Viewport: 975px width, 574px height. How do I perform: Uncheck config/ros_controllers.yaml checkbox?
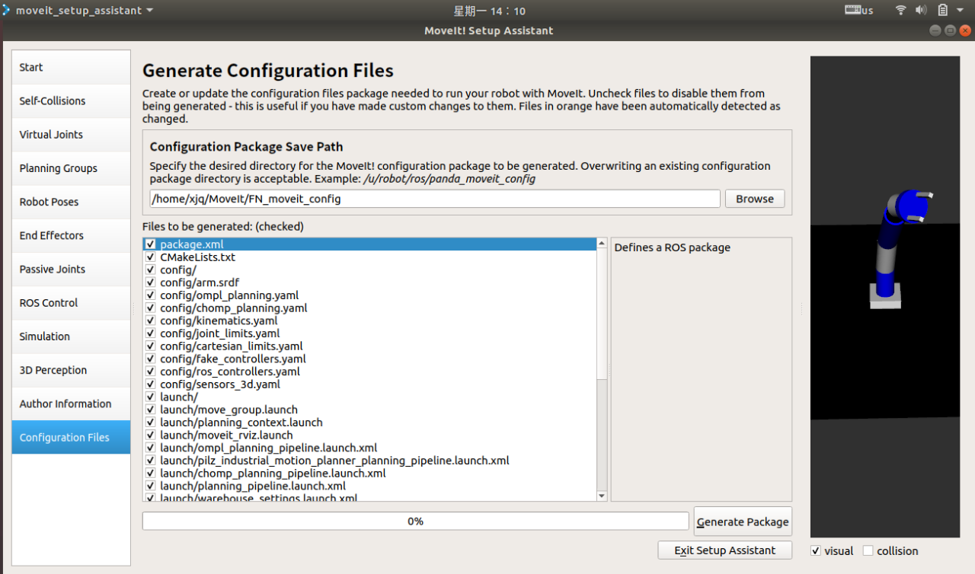pyautogui.click(x=151, y=372)
